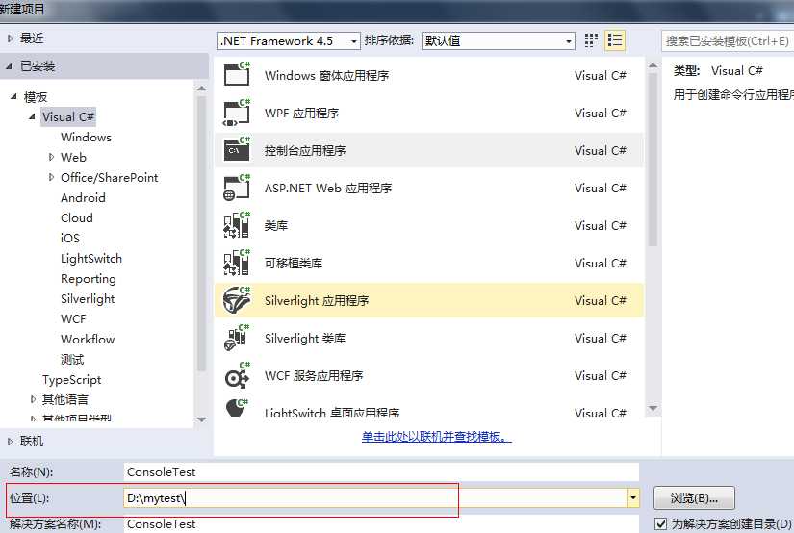Open the .NET Framework version dropdown

pyautogui.click(x=354, y=41)
